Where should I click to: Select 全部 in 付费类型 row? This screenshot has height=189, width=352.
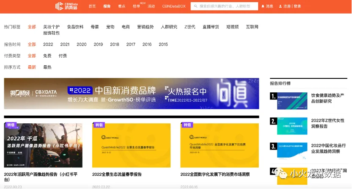(32, 56)
